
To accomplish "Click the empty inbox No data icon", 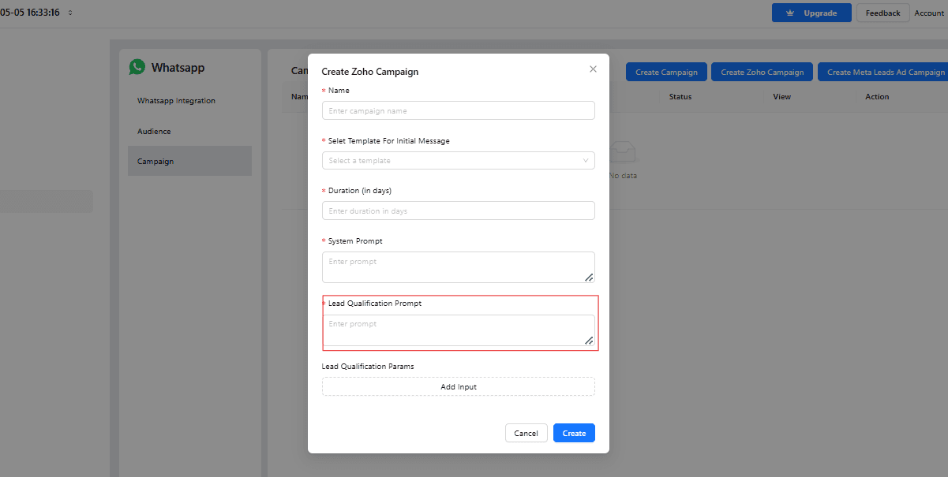I will (x=623, y=151).
